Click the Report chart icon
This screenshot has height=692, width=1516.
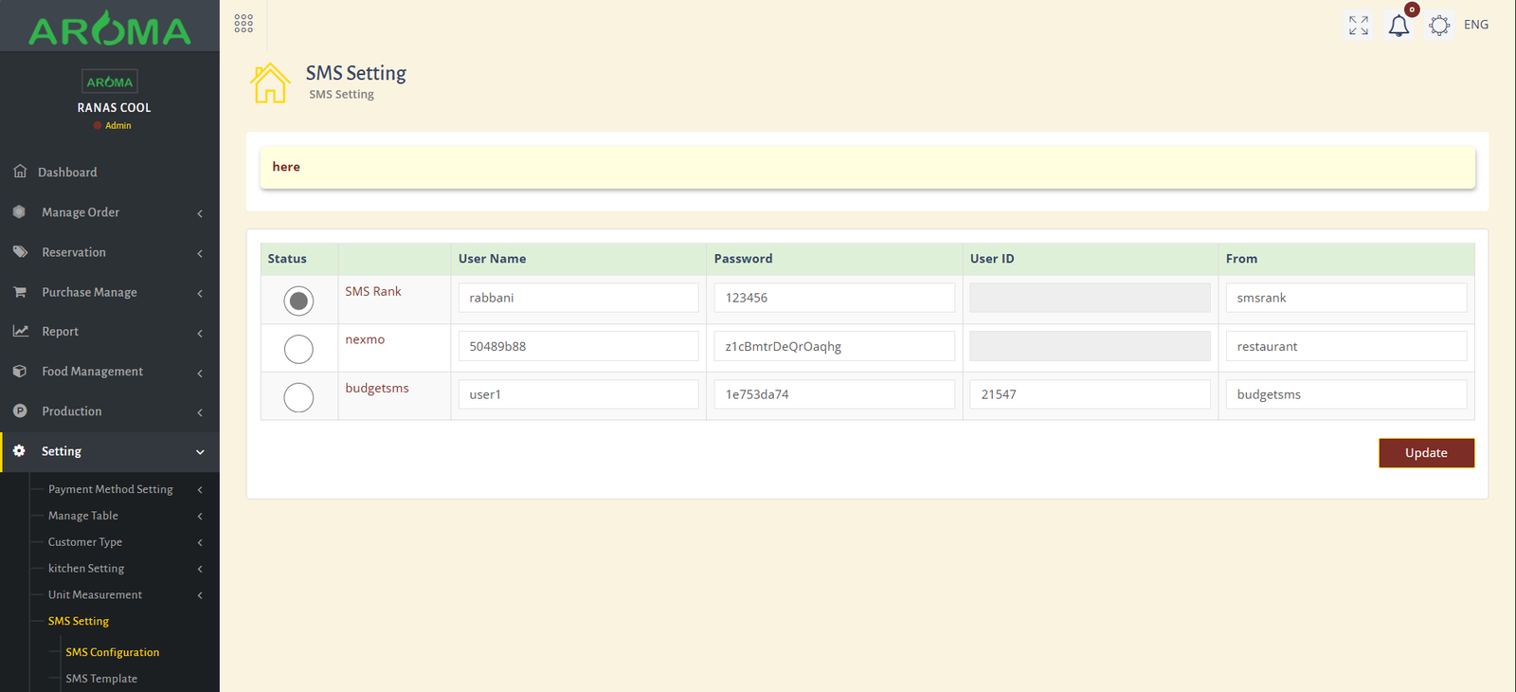20,331
